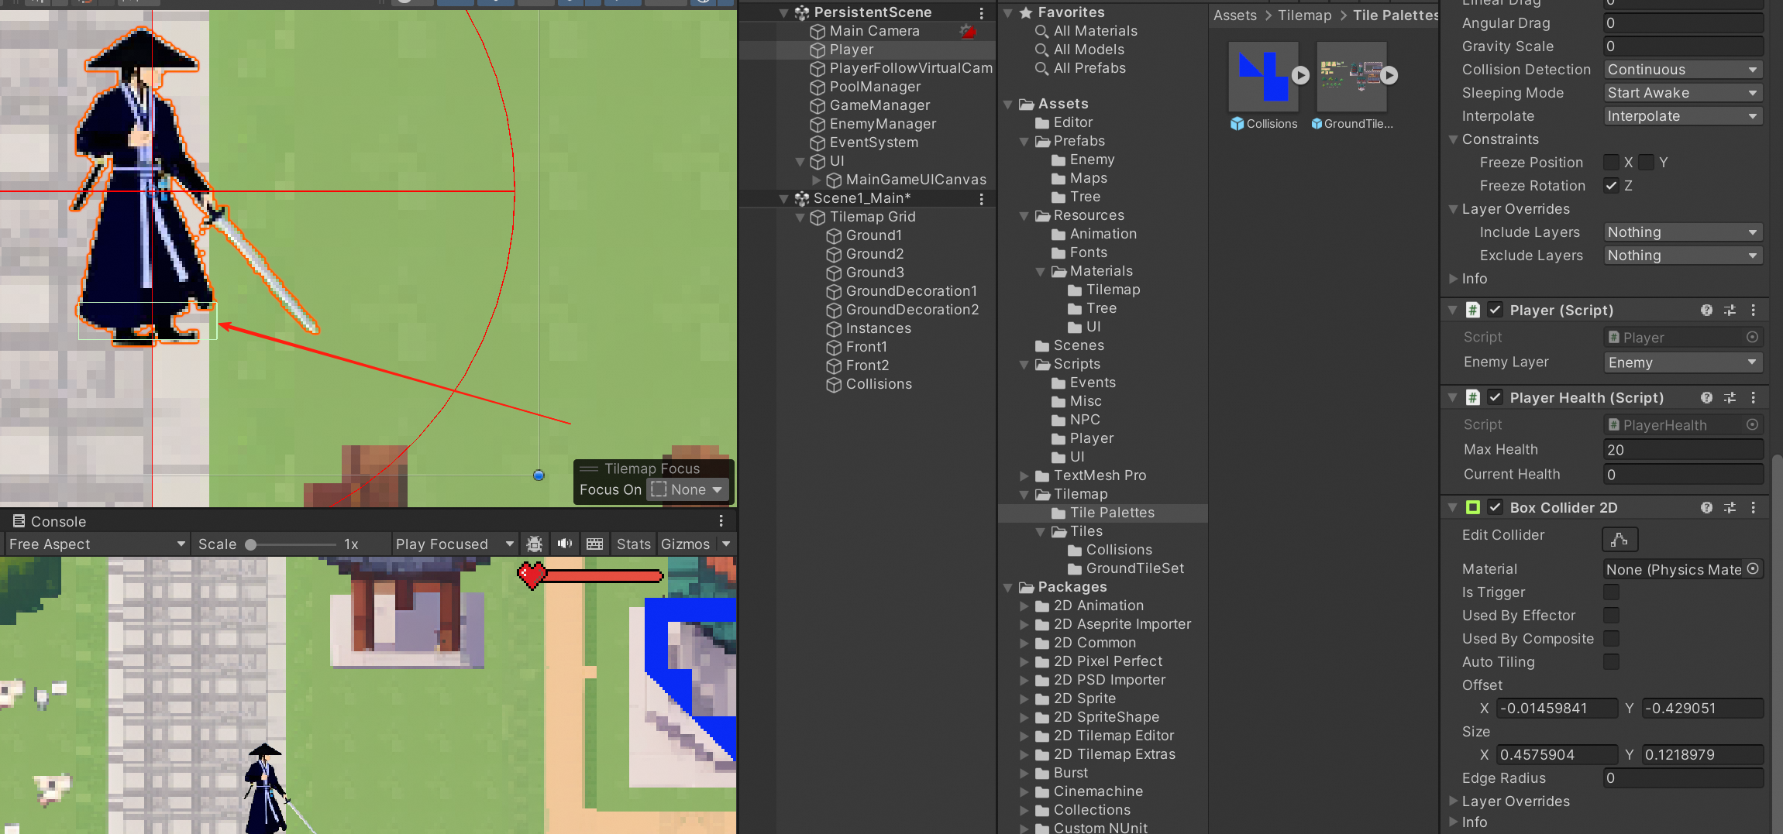Image resolution: width=1783 pixels, height=834 pixels.
Task: Click the Scale slider in the Game toolbar
Action: [253, 544]
